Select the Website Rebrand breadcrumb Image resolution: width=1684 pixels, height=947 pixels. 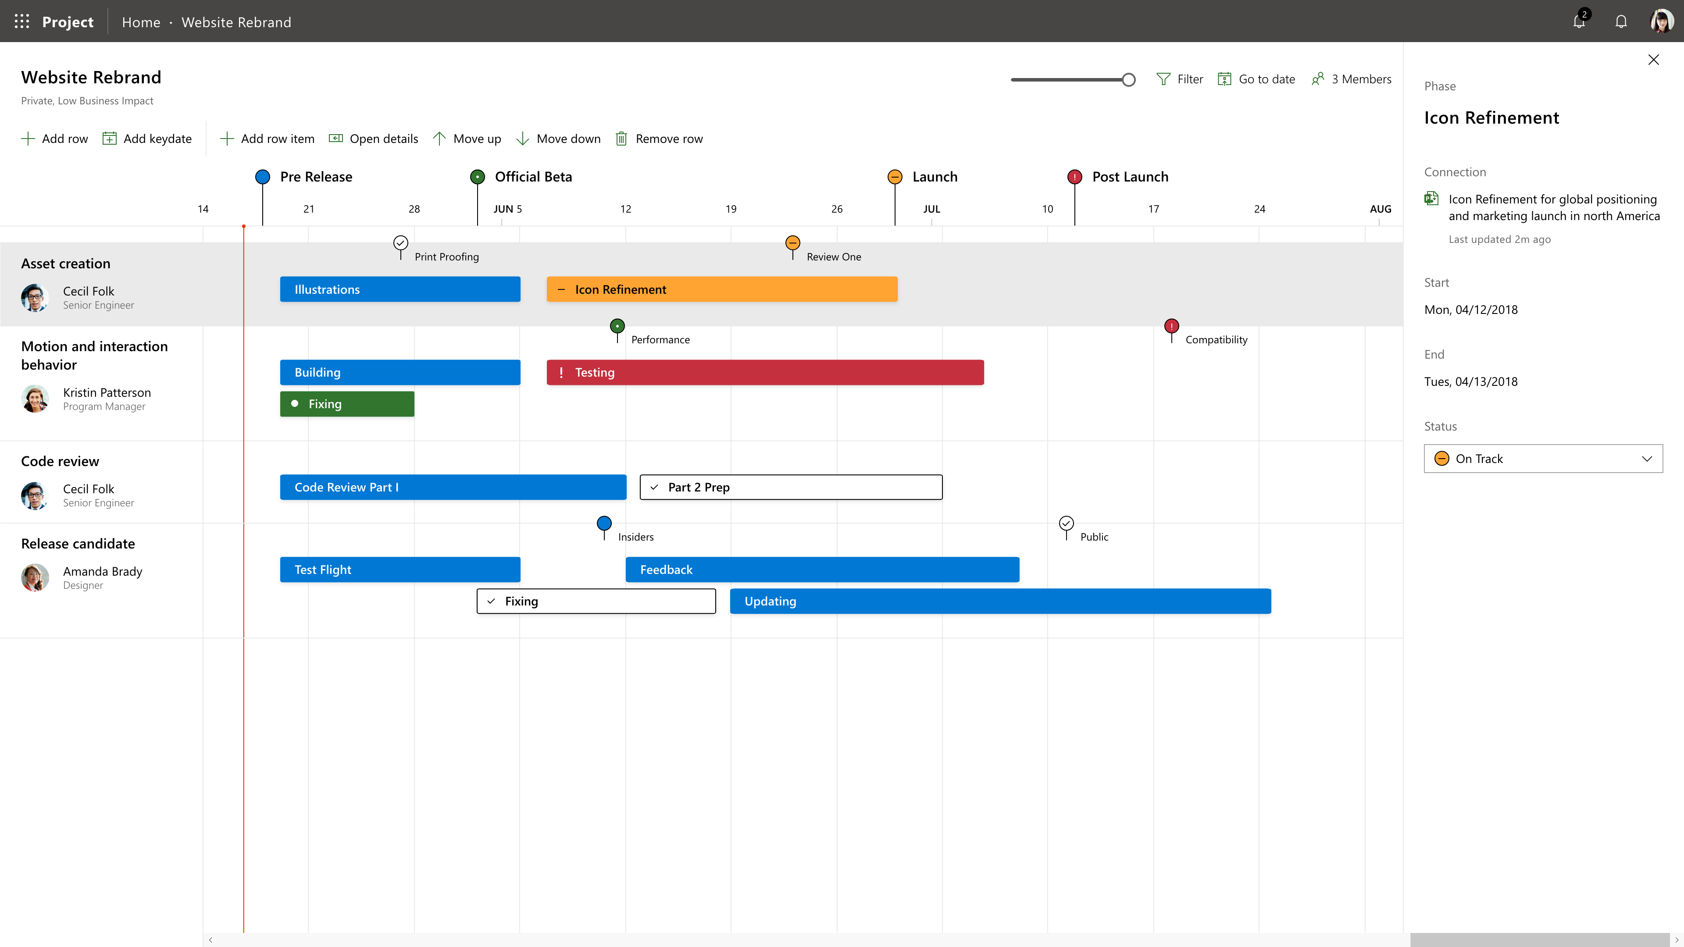click(x=236, y=21)
